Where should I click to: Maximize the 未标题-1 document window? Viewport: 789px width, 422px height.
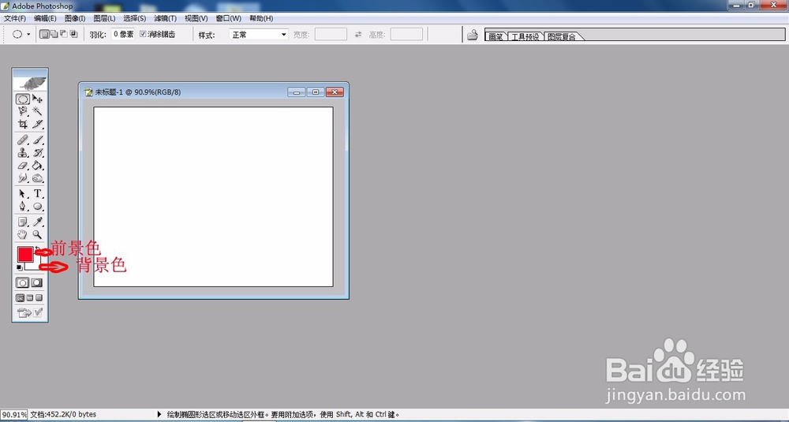point(316,92)
